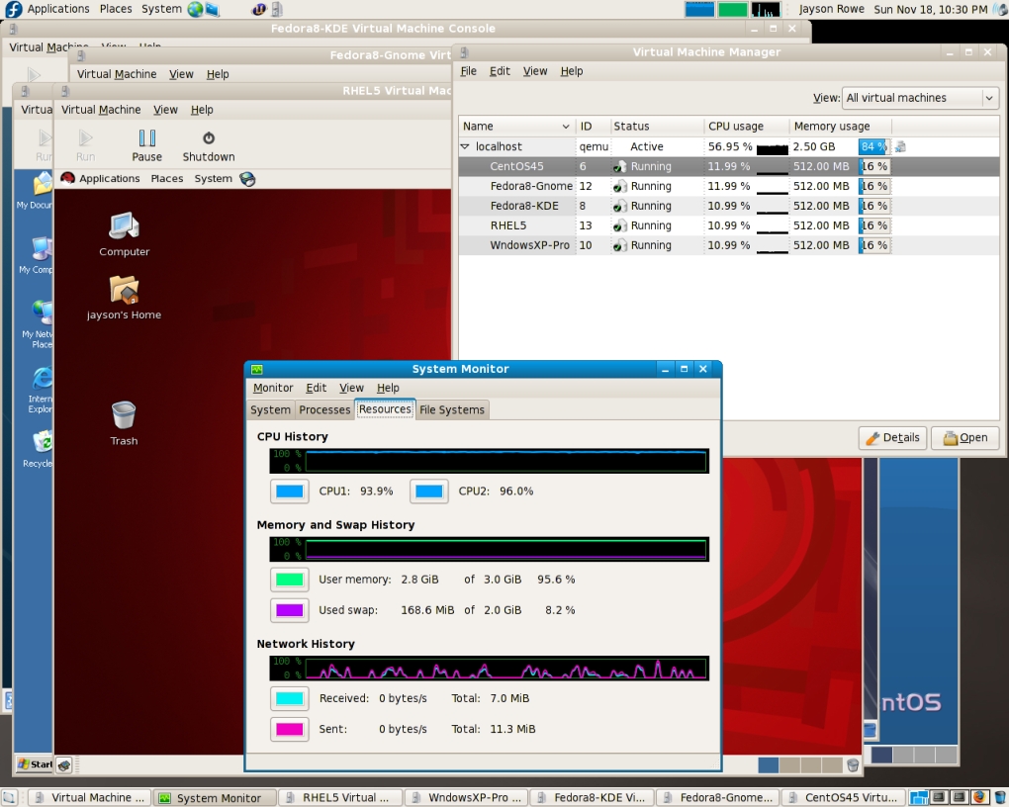Screen dimensions: 1009x807
Task: Open the Edit menu in Virtual Machine Manager
Action: pos(500,71)
